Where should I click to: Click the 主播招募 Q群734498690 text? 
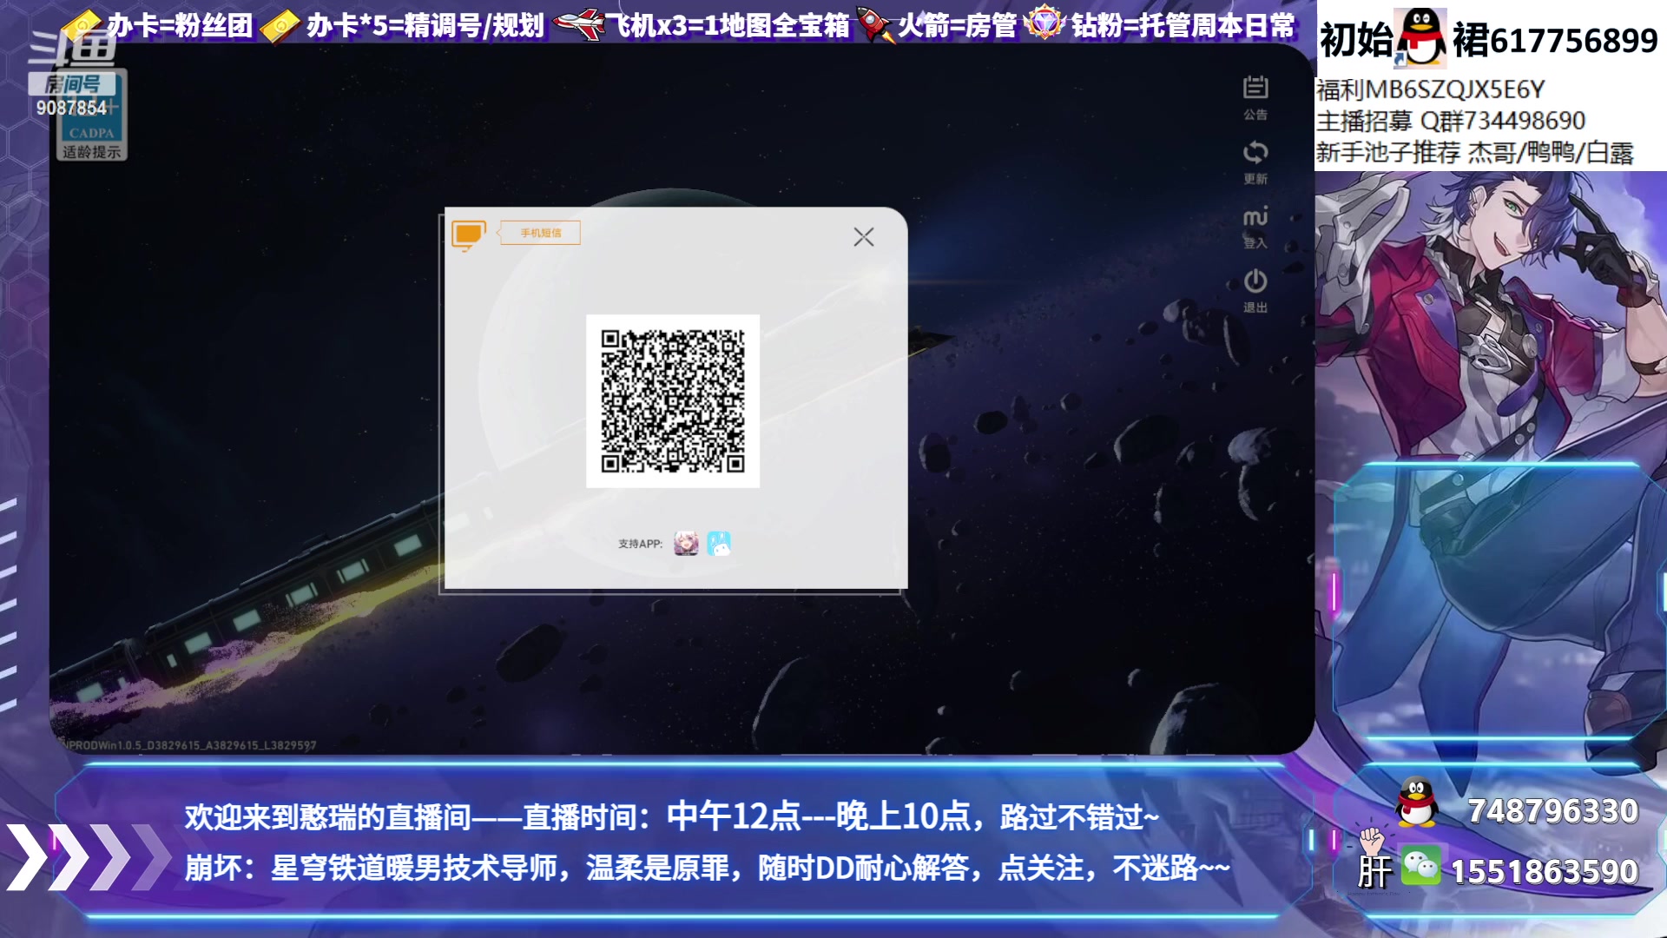(1451, 121)
